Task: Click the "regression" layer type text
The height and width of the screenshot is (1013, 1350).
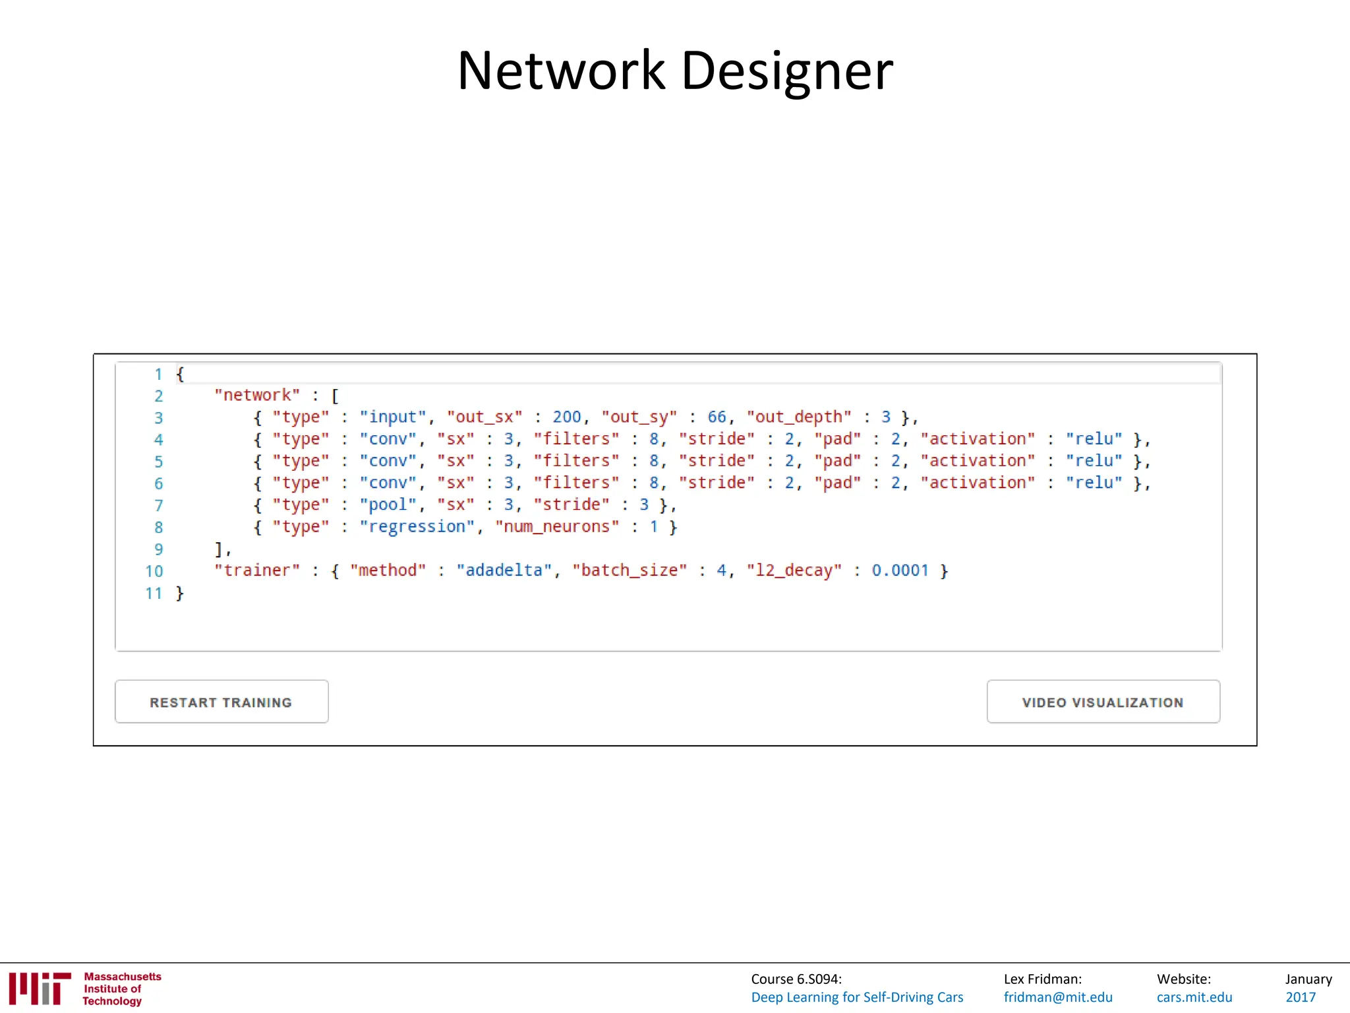Action: click(417, 526)
